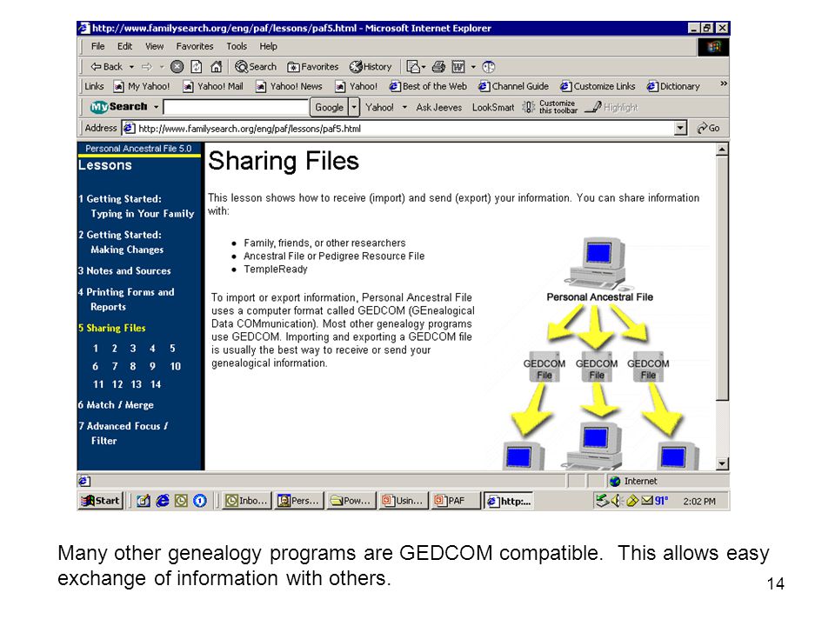Image resolution: width=835 pixels, height=626 pixels.
Task: Open the Help menu
Action: coord(269,46)
